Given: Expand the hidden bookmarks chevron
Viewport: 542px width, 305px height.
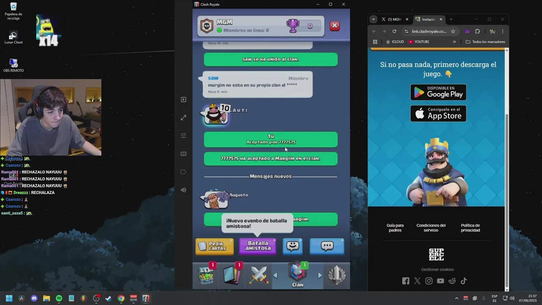Looking at the screenshot, I should [454, 42].
